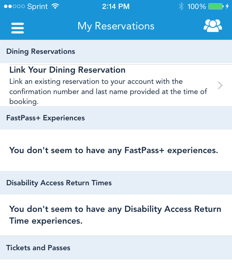The height and width of the screenshot is (270, 232).
Task: Tap the dining reservation link description text
Action: tap(108, 92)
